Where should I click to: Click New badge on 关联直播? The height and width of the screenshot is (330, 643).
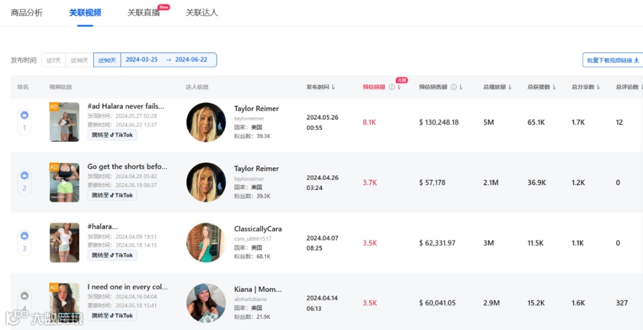[x=164, y=7]
